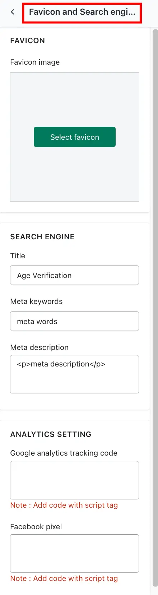Click the Google analytics tracking code label
Viewport: 158px width, 595px height.
click(x=64, y=453)
